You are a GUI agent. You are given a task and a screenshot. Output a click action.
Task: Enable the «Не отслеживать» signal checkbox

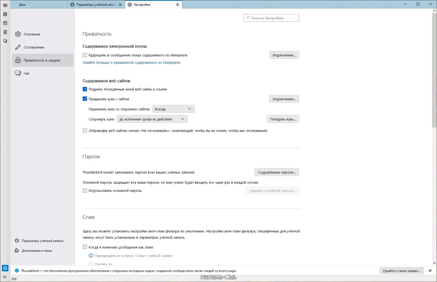[x=85, y=130]
